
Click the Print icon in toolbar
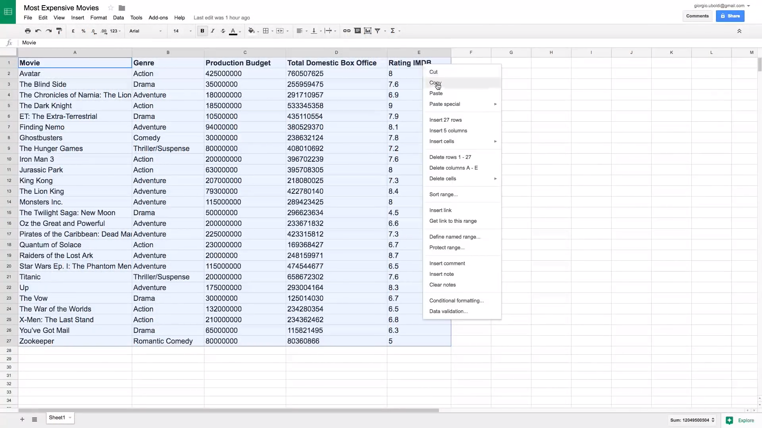pos(27,31)
